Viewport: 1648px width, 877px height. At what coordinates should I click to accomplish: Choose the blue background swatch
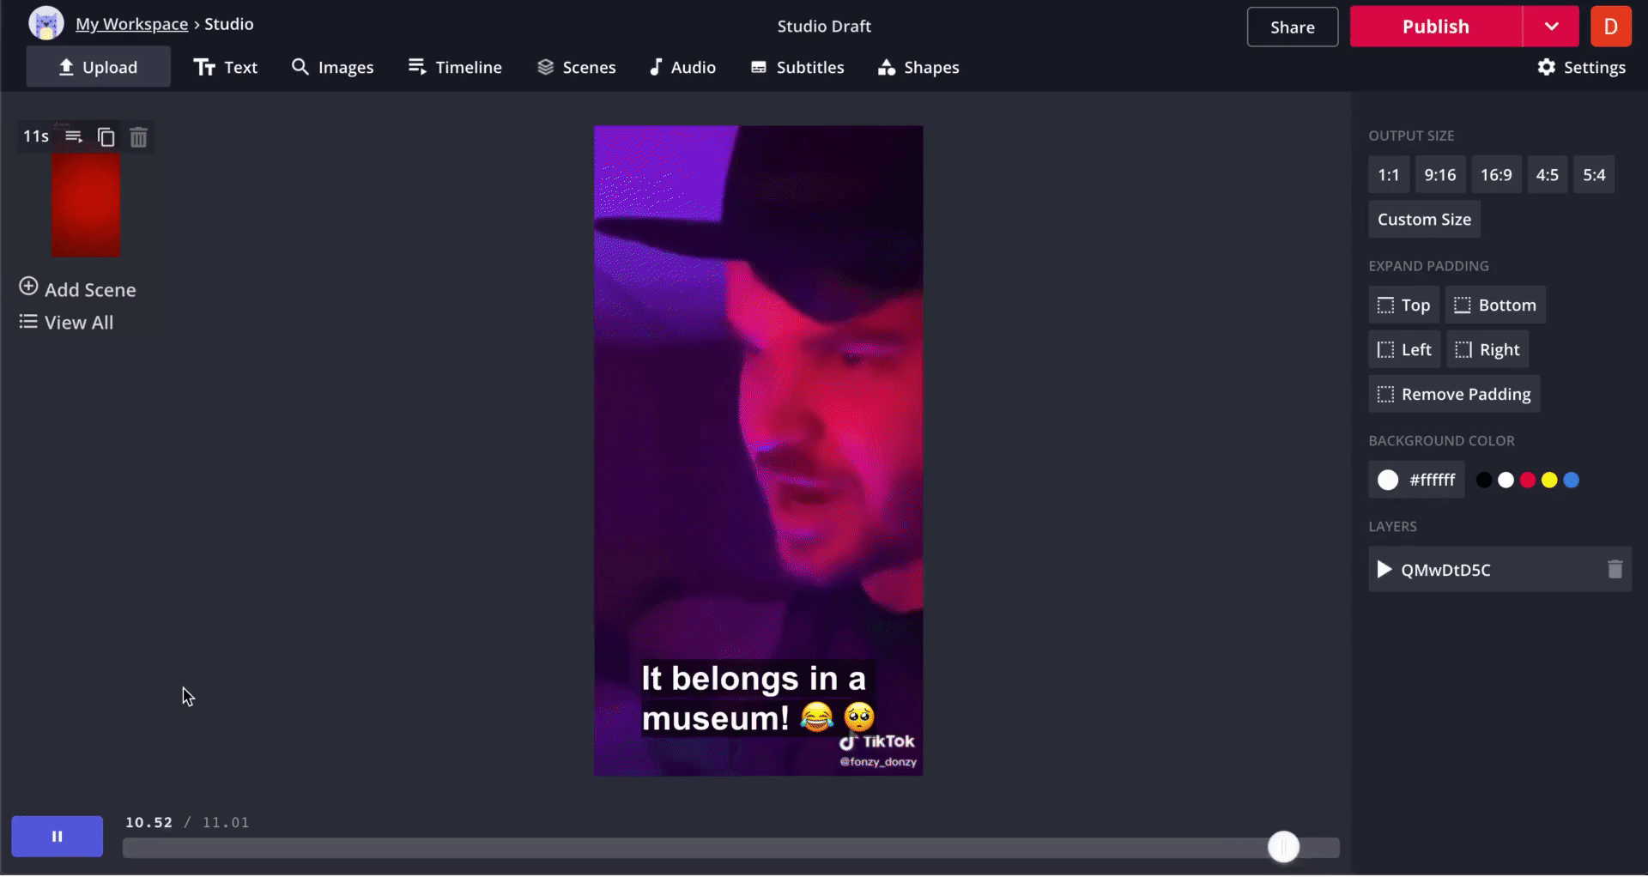click(1572, 481)
